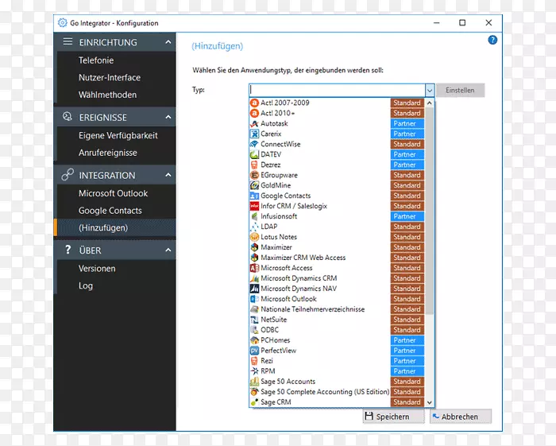Choose Sage CRM from the list

point(276,402)
